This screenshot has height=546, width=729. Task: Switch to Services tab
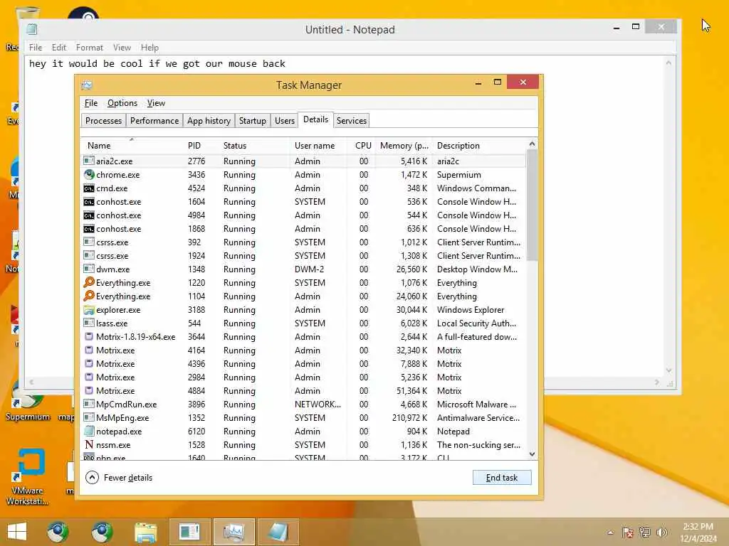[x=352, y=121]
